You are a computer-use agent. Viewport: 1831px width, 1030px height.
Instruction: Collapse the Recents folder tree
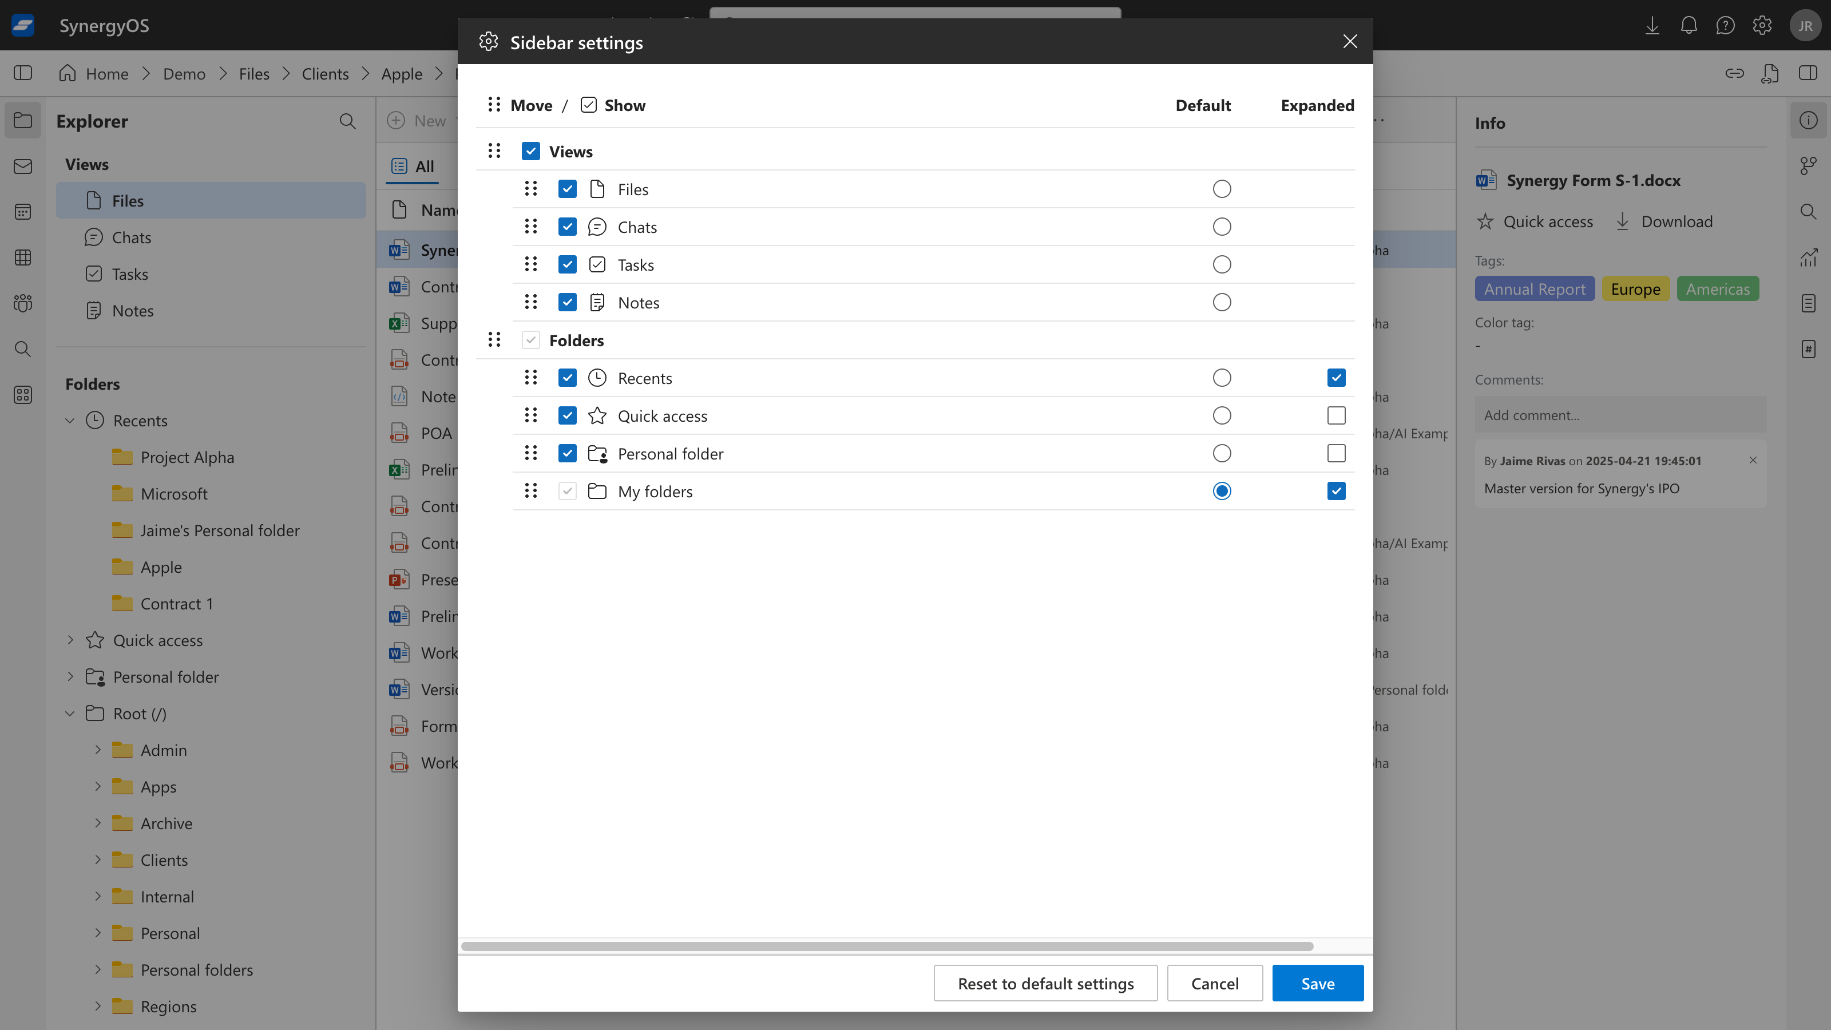pyautogui.click(x=69, y=420)
